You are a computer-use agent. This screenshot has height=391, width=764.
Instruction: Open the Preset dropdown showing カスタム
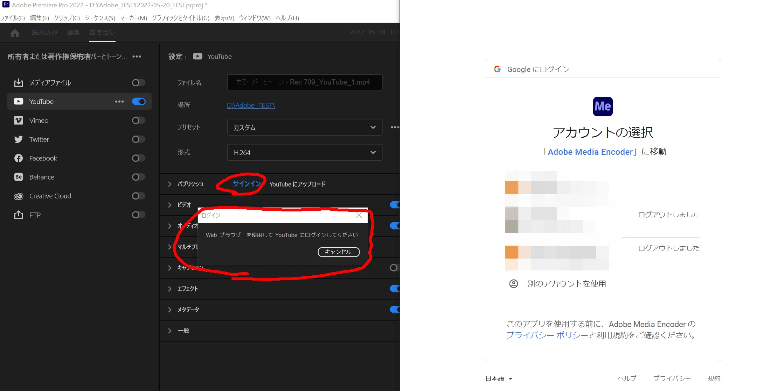305,127
